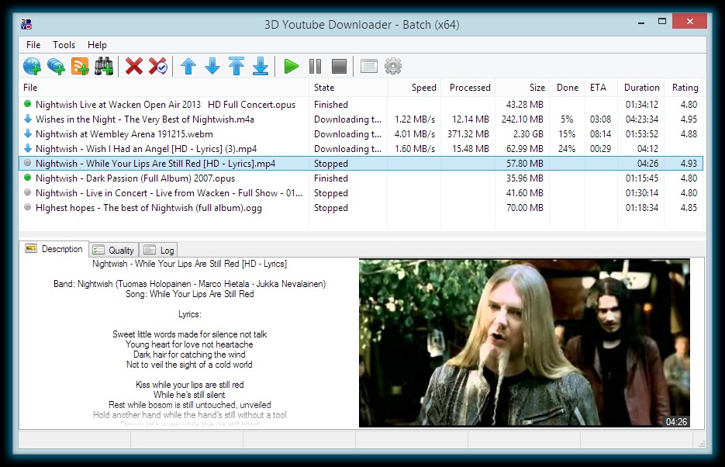Image resolution: width=725 pixels, height=467 pixels.
Task: Add downloads from RSS feed
Action: [x=78, y=66]
